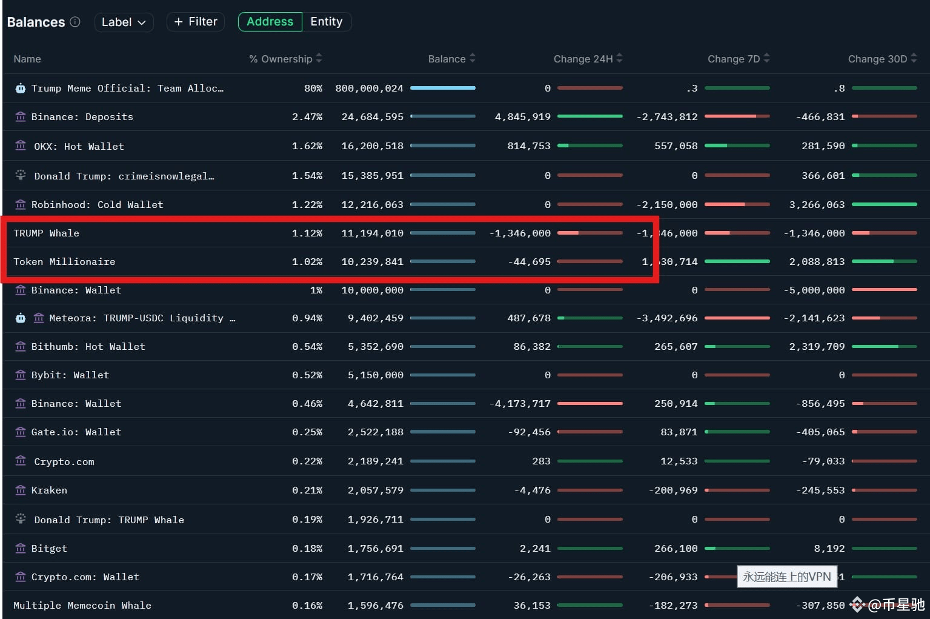Click the Team Allocation balance bar
This screenshot has height=619, width=930.
[x=443, y=88]
